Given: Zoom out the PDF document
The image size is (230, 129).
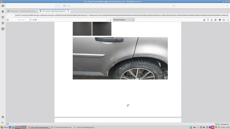Looking at the screenshot, I should click(107, 20).
